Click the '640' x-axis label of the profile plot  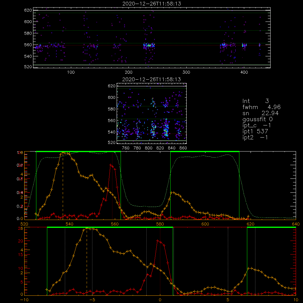click(x=296, y=224)
